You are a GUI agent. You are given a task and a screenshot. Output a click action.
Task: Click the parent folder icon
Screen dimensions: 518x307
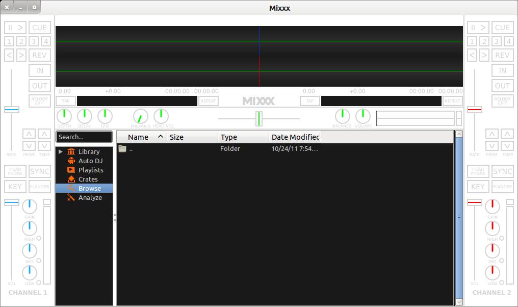(122, 149)
